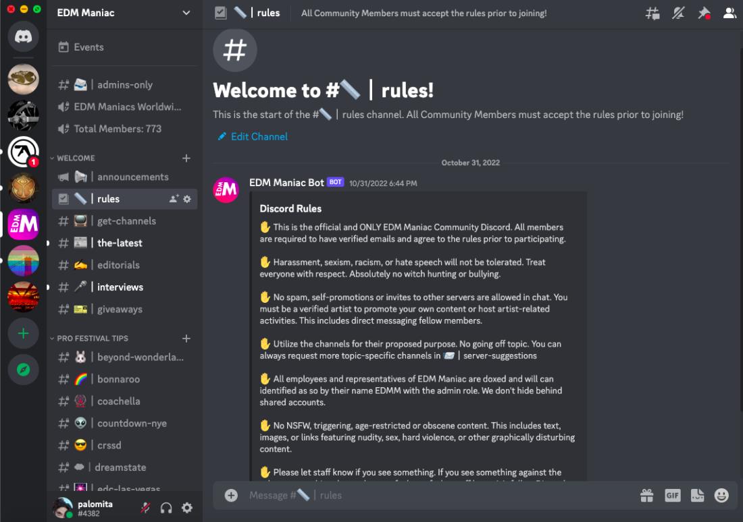Image resolution: width=743 pixels, height=522 pixels.
Task: Open the Threads browser icon
Action: [652, 13]
